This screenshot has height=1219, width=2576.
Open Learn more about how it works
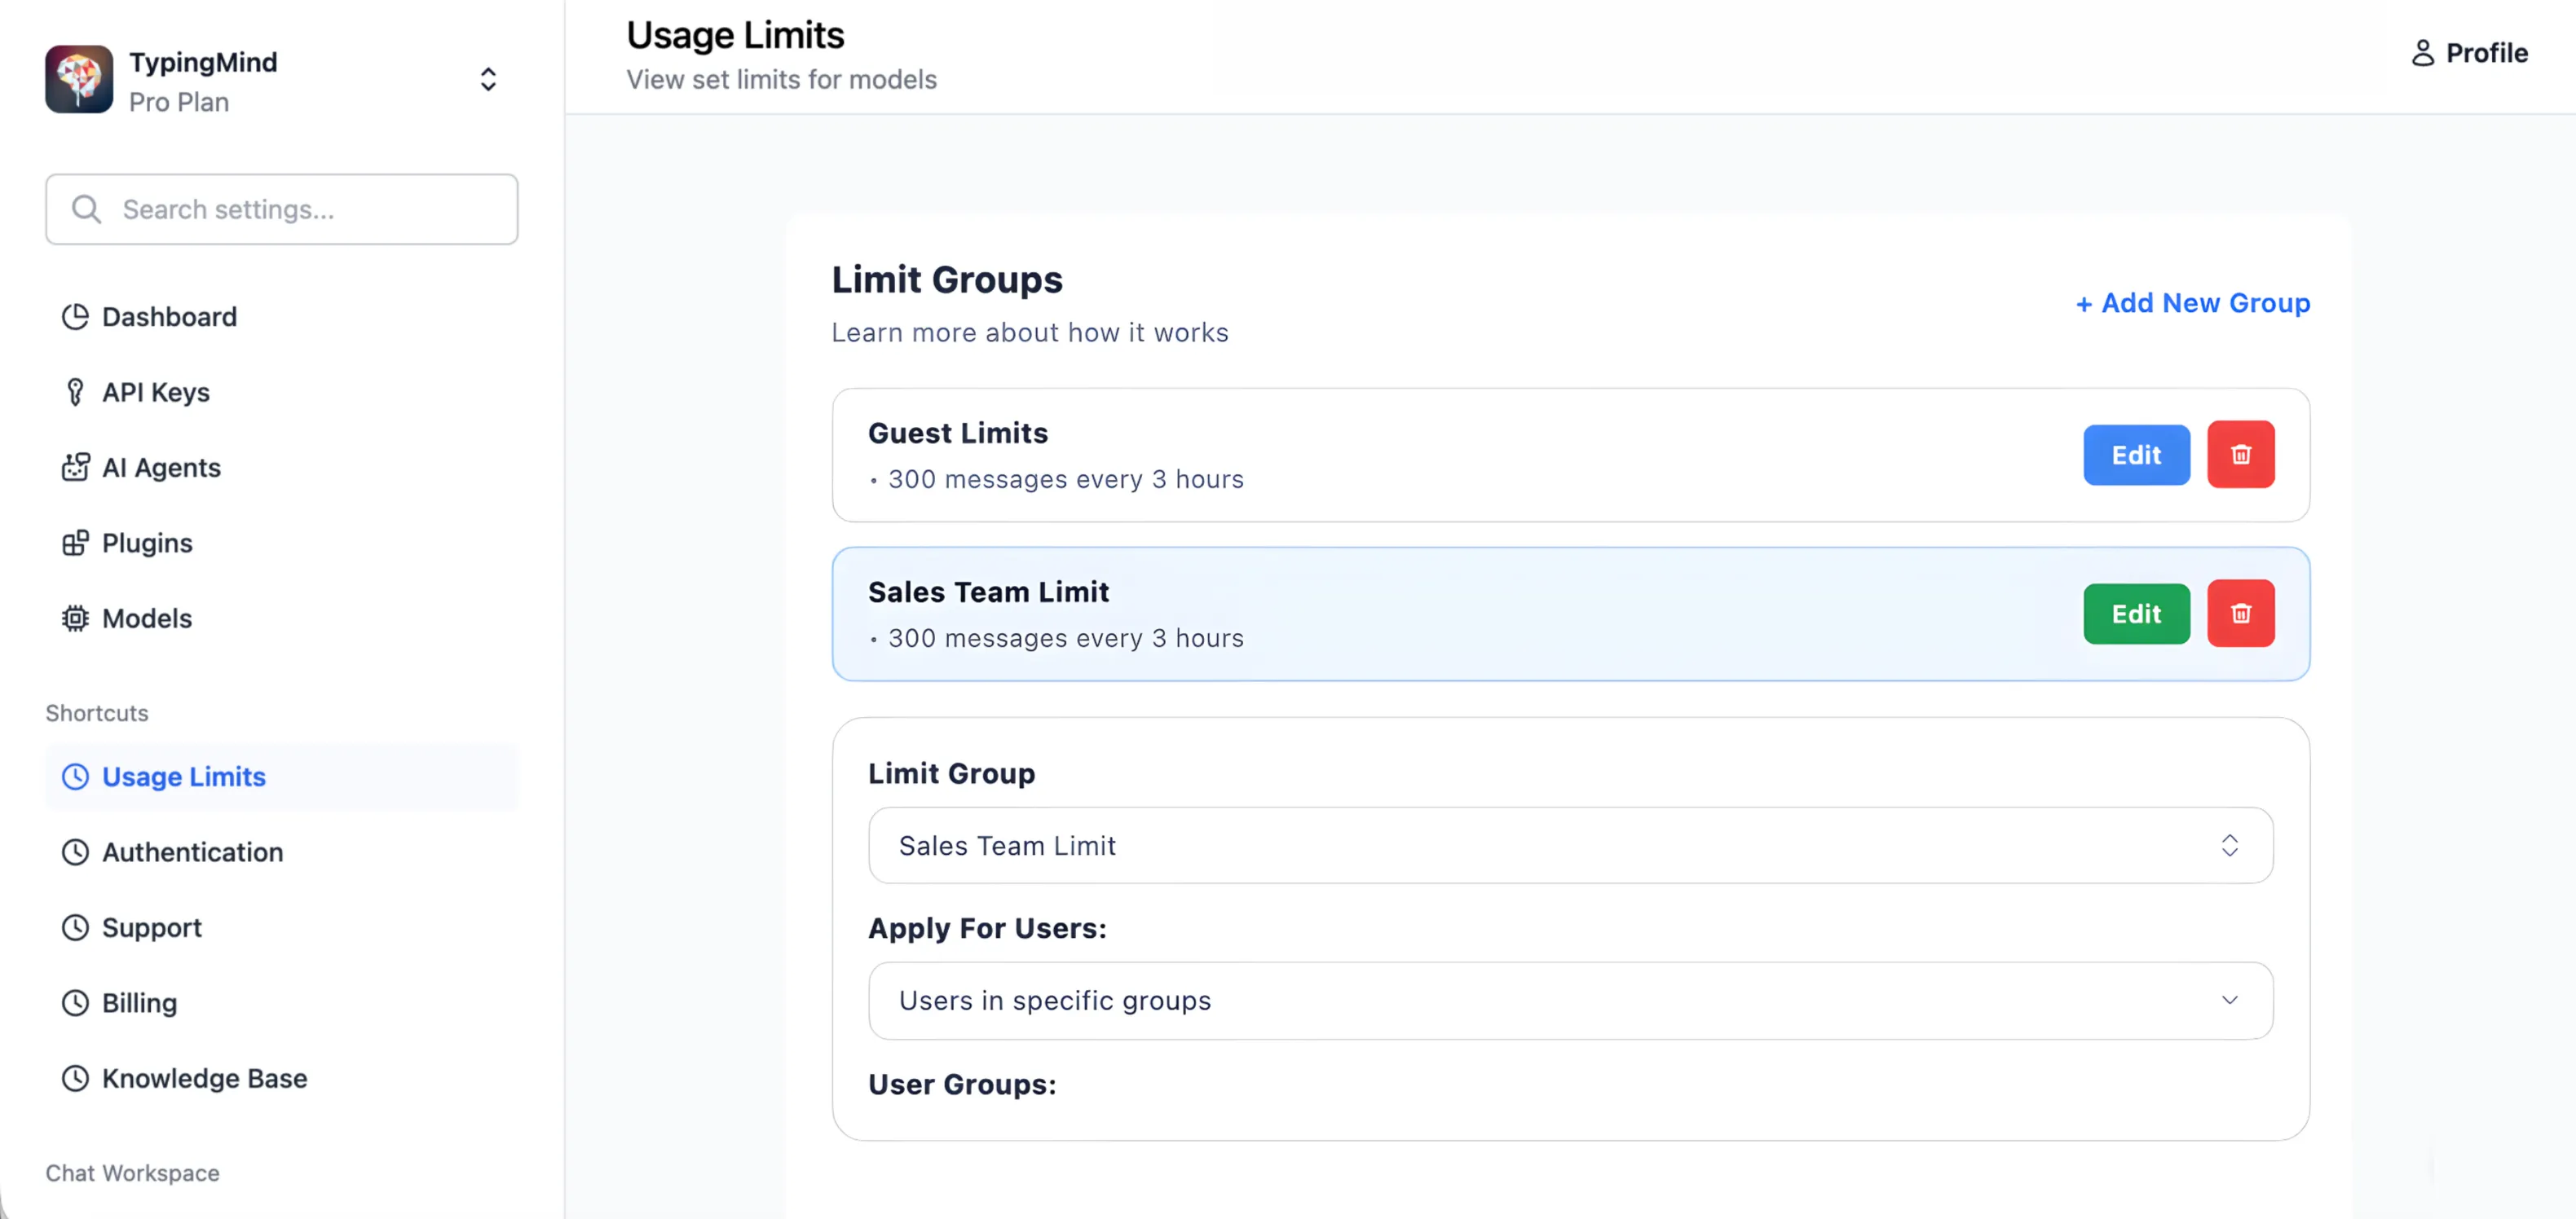(x=1029, y=332)
